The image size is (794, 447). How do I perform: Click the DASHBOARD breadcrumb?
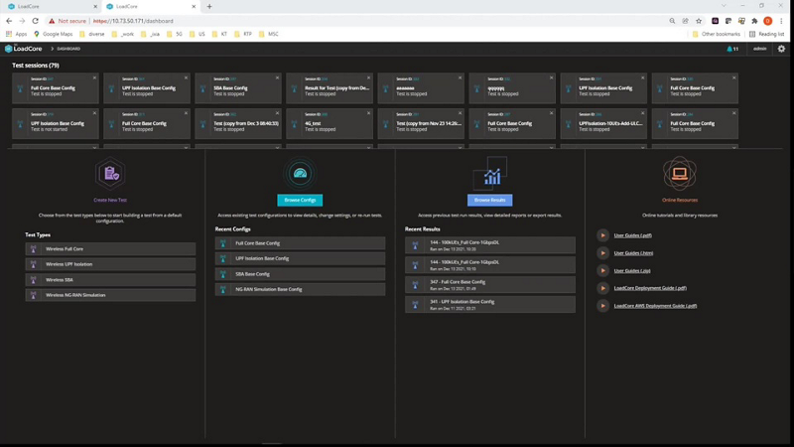[x=68, y=49]
